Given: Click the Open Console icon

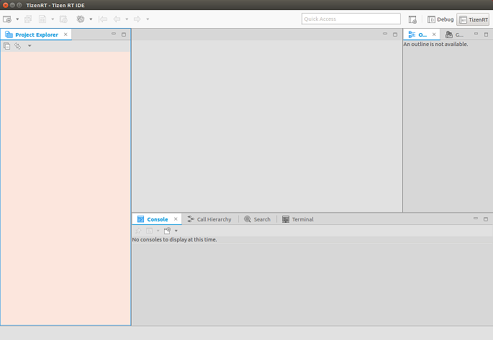Looking at the screenshot, I should click(x=168, y=231).
